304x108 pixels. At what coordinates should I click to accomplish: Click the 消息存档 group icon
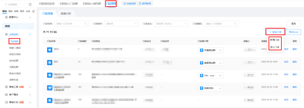coord(201,88)
